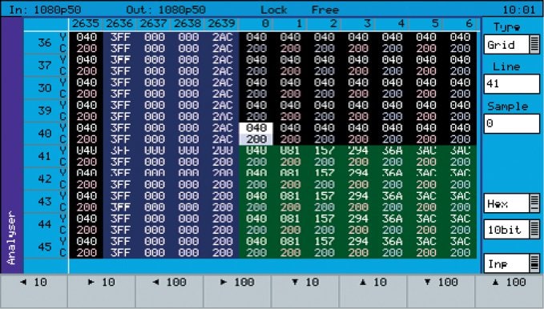Select Y value 3FF on line 36
544x309 pixels.
click(120, 37)
